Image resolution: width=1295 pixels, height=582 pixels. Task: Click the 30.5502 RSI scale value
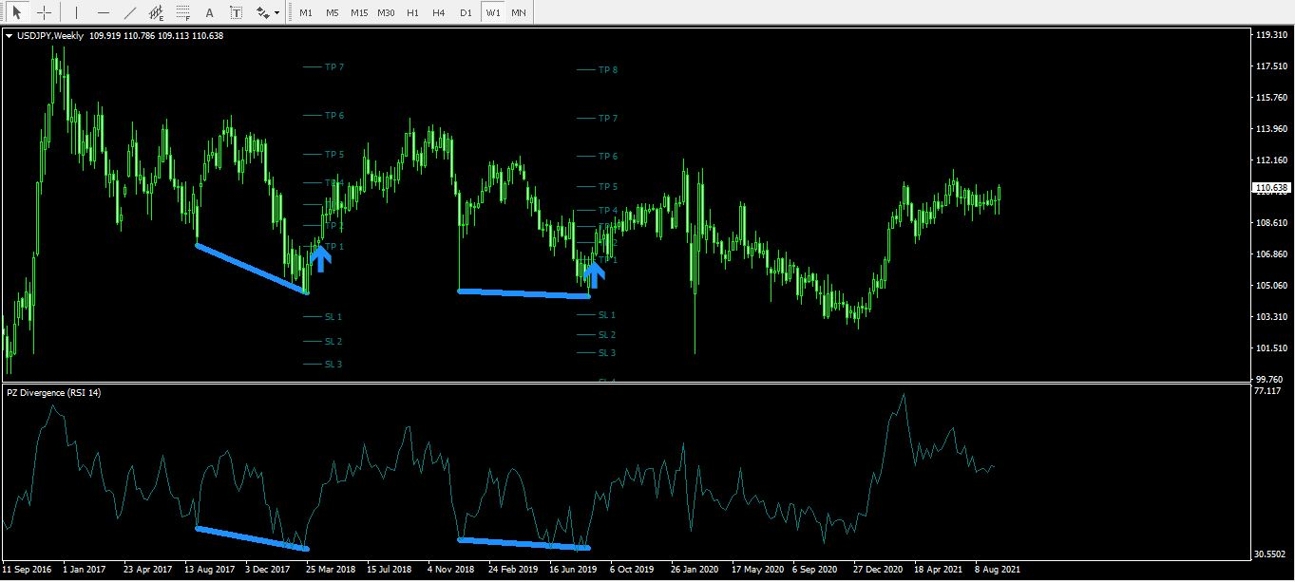pos(1269,554)
